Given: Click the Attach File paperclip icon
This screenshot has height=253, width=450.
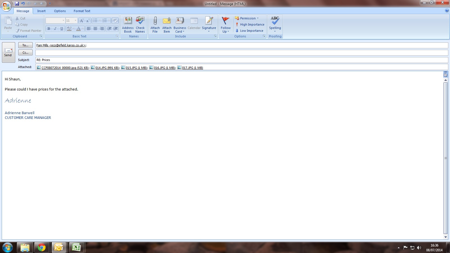Looking at the screenshot, I should [x=155, y=21].
